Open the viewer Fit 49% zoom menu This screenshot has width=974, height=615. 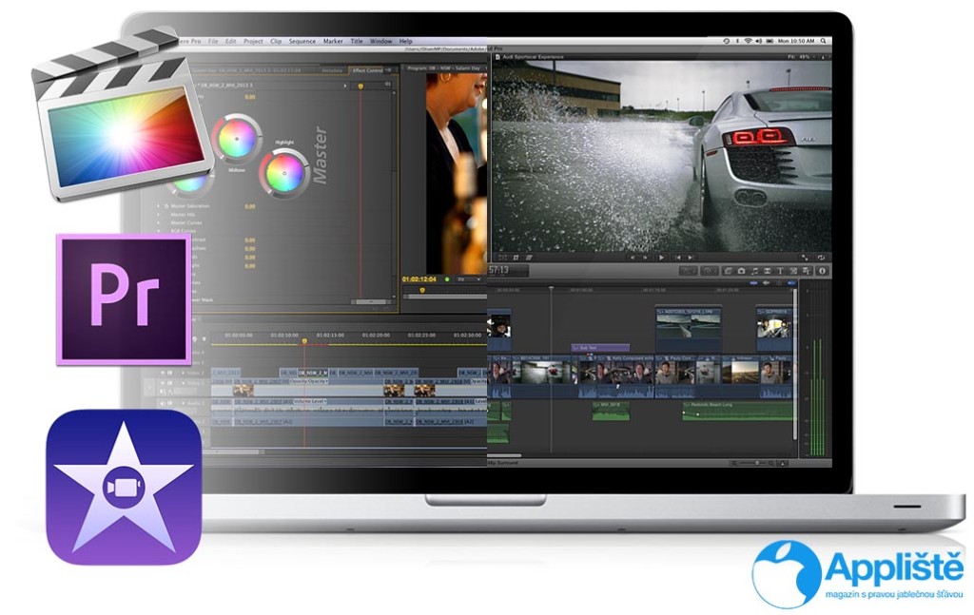(x=799, y=56)
